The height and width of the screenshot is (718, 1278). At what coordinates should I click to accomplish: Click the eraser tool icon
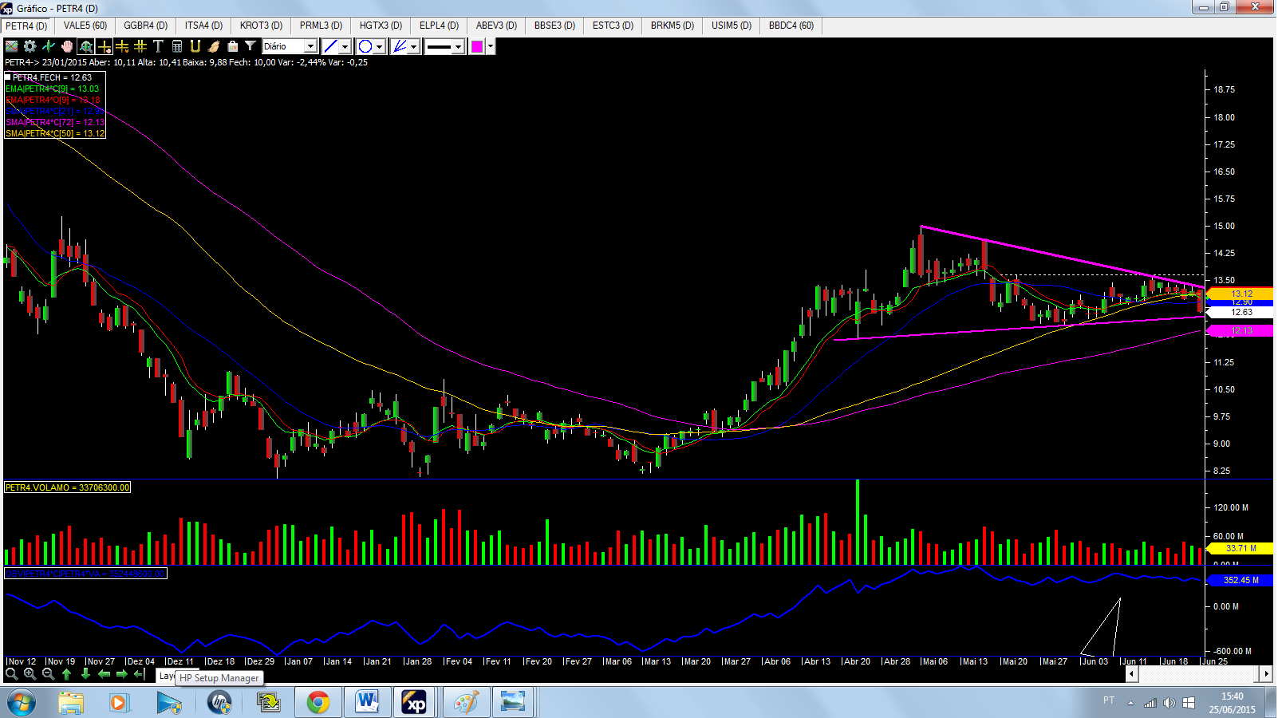pyautogui.click(x=214, y=46)
